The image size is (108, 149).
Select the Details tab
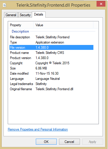(39, 14)
